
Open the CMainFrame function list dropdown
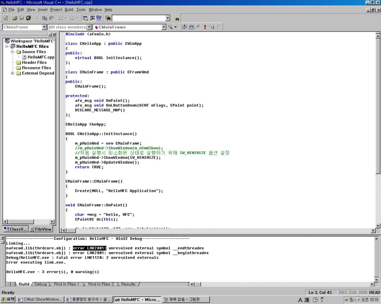pyautogui.click(x=164, y=27)
